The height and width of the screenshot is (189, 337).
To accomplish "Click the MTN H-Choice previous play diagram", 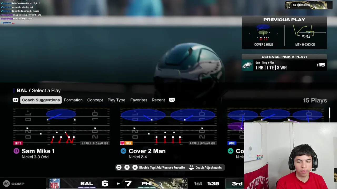I will [309, 32].
